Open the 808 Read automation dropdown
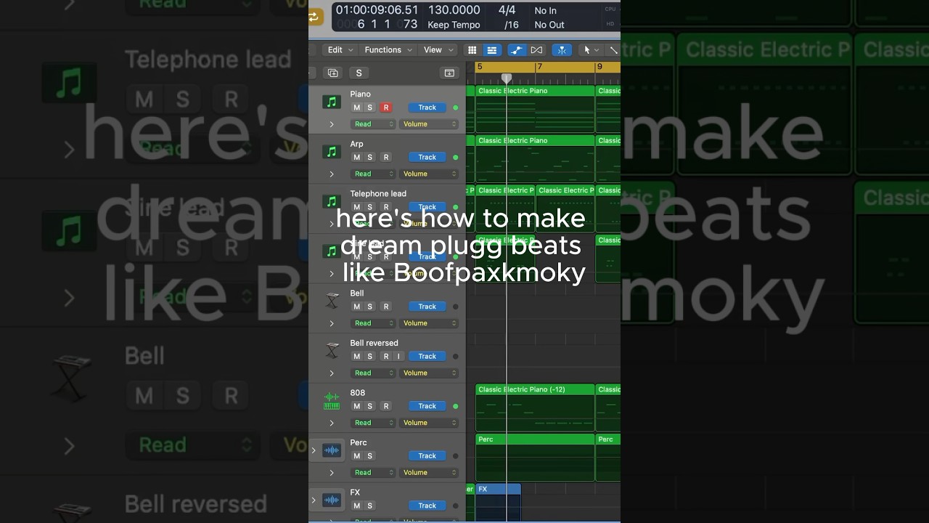The width and height of the screenshot is (929, 523). (373, 423)
